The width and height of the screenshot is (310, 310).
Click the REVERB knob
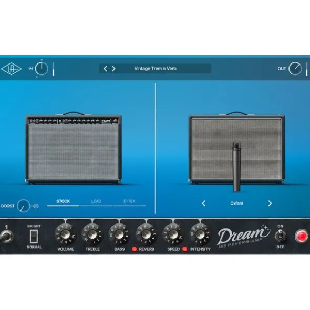146,234
